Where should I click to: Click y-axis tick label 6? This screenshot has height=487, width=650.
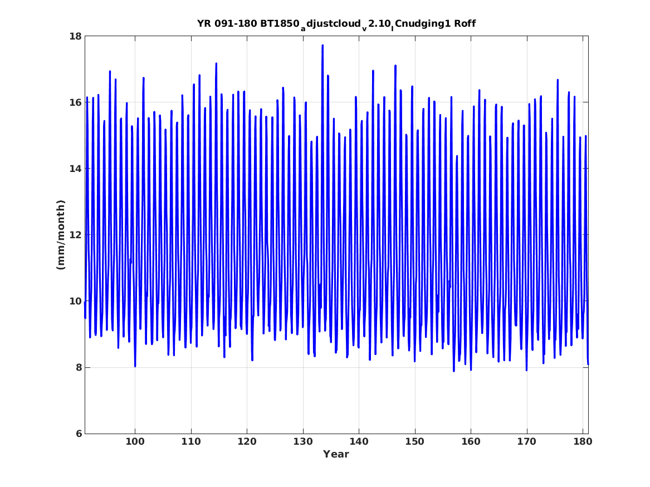[x=79, y=434]
